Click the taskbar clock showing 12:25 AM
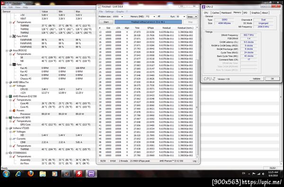Viewport: 284px width, 187px height. (x=273, y=174)
